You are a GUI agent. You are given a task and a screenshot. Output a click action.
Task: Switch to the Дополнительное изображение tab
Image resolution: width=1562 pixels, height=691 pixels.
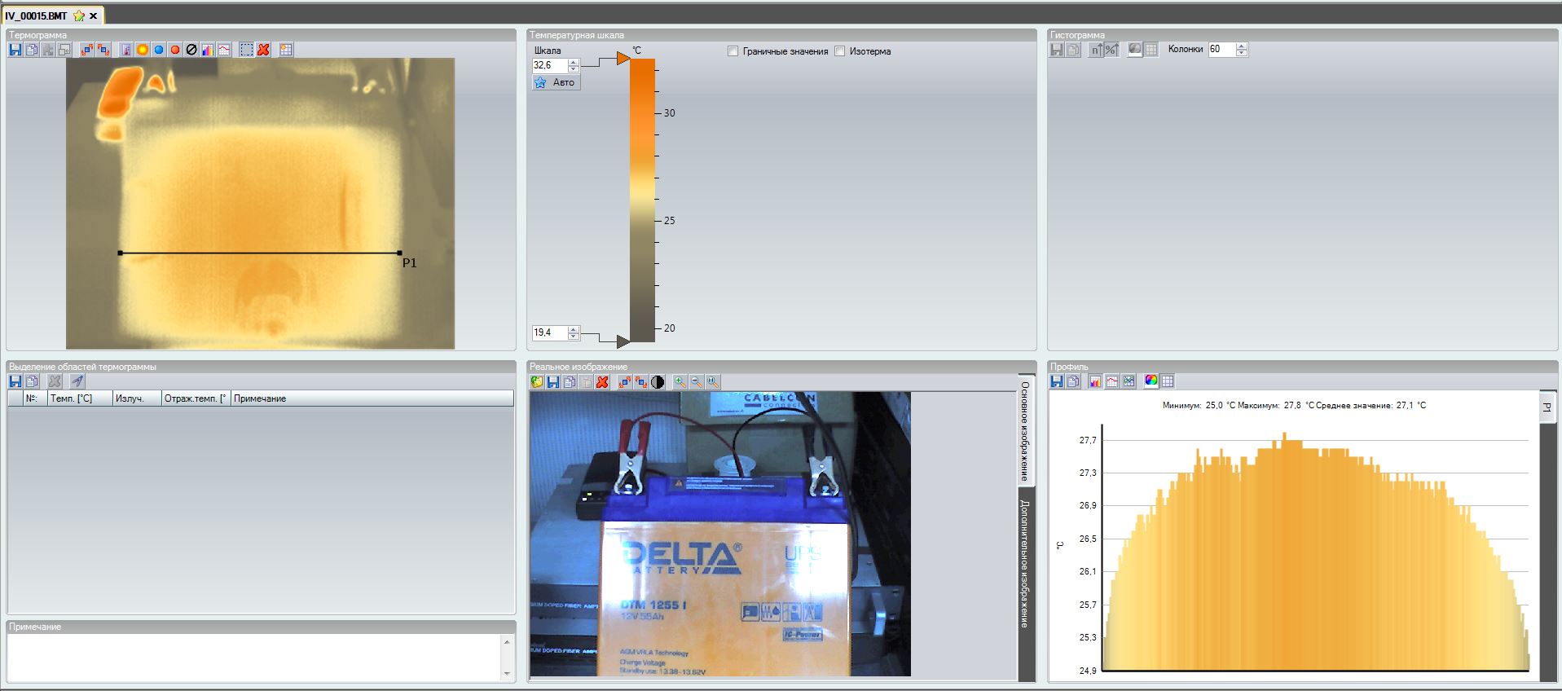point(1025,564)
